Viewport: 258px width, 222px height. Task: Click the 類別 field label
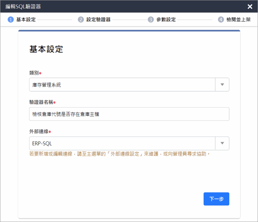[x=34, y=73]
